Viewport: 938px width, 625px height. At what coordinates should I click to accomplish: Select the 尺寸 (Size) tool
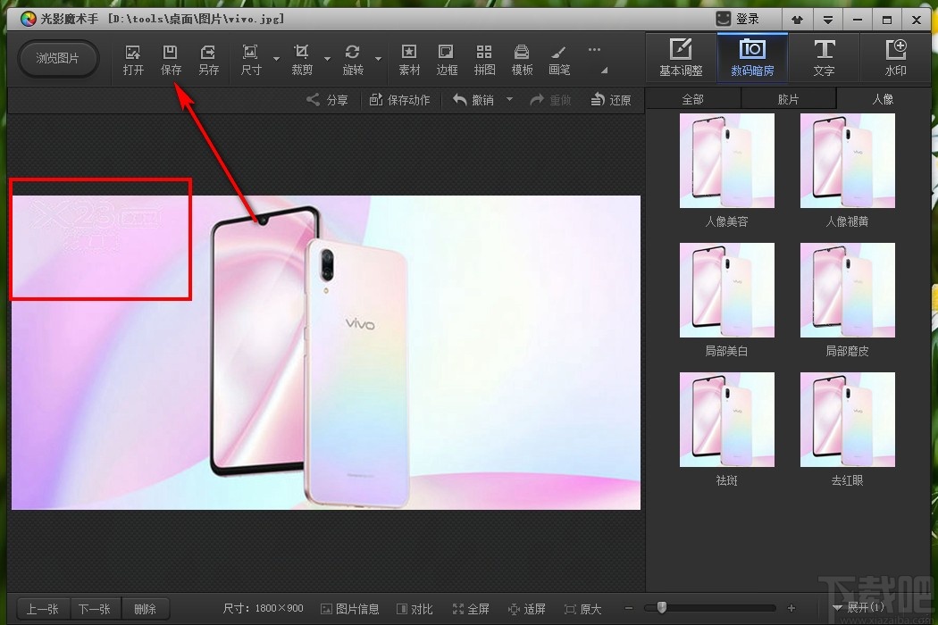251,60
